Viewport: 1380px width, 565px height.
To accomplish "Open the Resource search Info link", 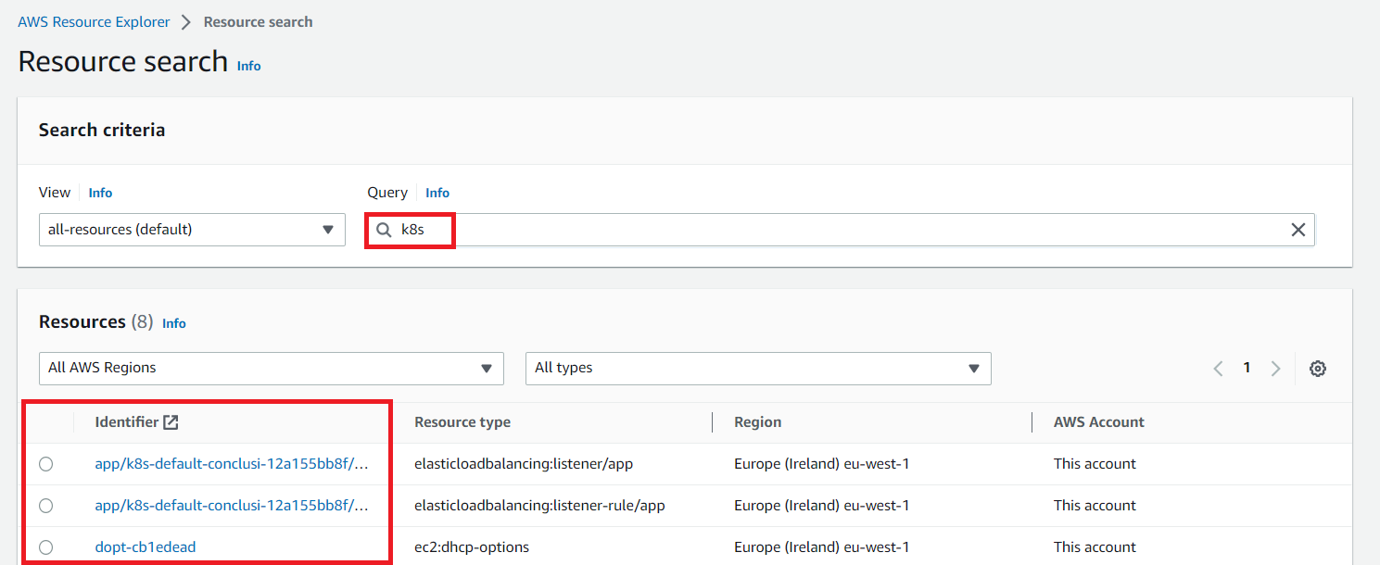I will point(248,66).
